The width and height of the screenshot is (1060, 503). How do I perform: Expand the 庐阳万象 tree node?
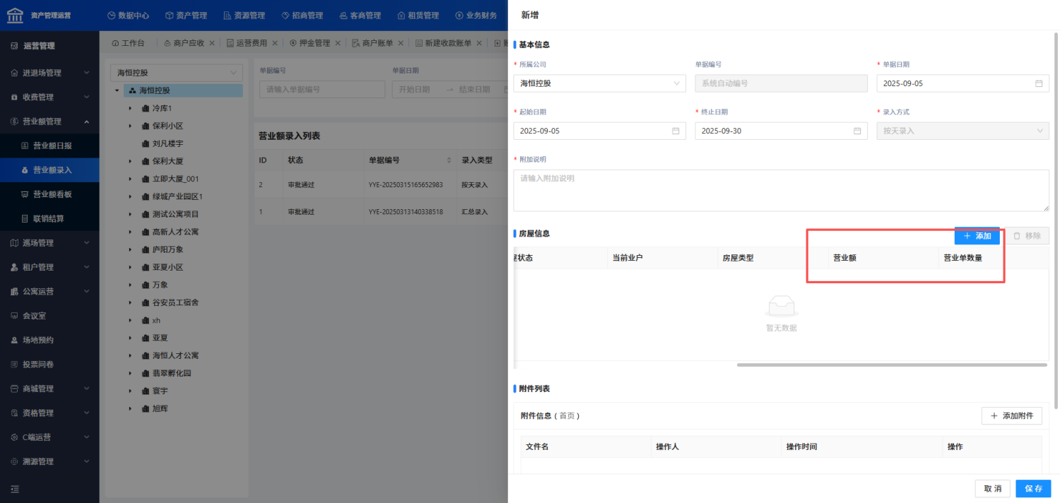point(130,249)
